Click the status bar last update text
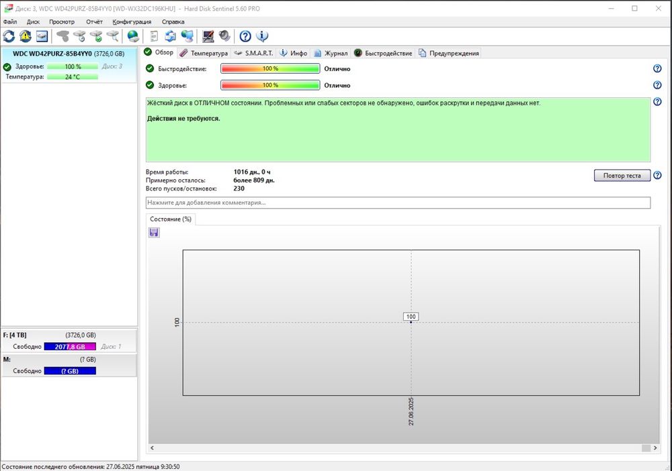Viewport: 672px width, 471px height. [x=91, y=467]
